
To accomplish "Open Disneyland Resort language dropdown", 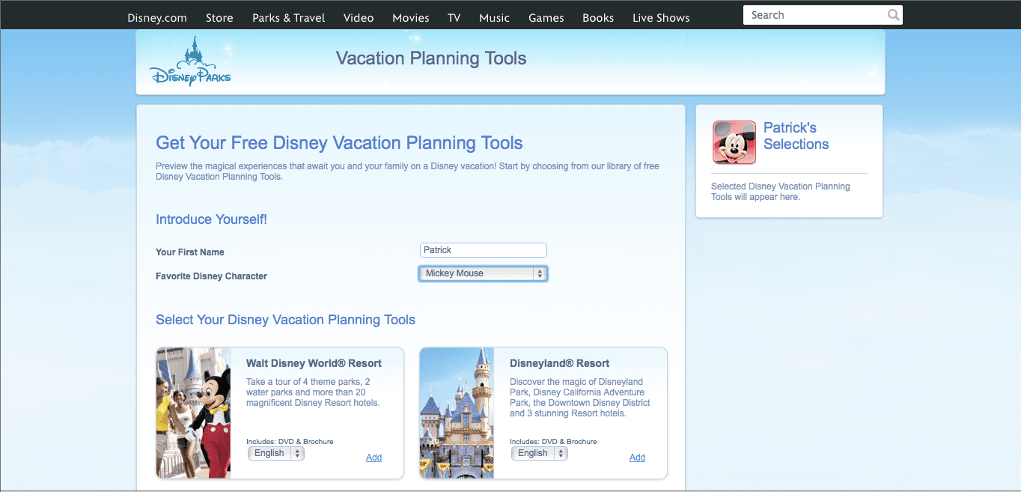I will point(540,453).
